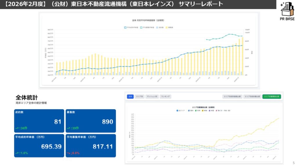Open the ランキング tab

[165, 97]
